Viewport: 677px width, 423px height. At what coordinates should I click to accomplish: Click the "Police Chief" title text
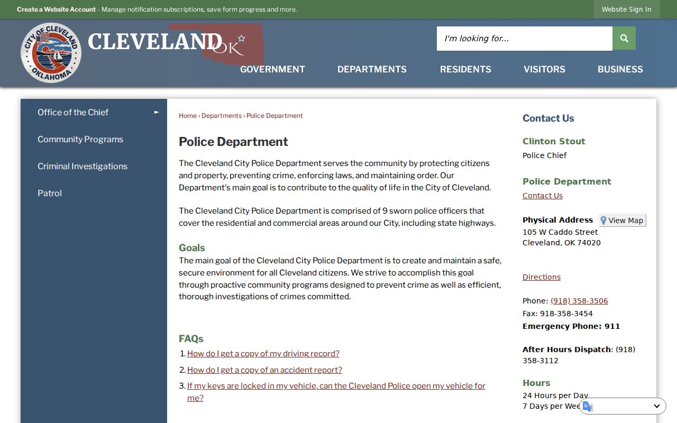click(544, 155)
